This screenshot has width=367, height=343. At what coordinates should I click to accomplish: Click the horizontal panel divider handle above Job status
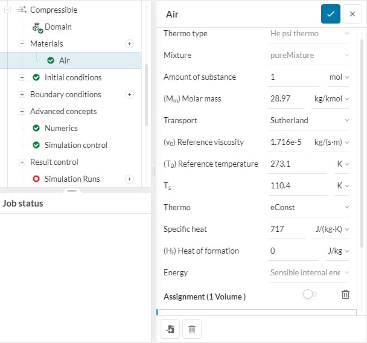72,191
